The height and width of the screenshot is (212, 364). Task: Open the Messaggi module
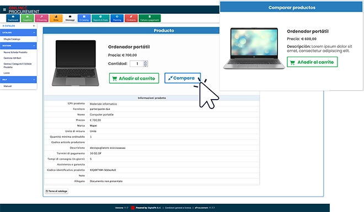(70, 18)
